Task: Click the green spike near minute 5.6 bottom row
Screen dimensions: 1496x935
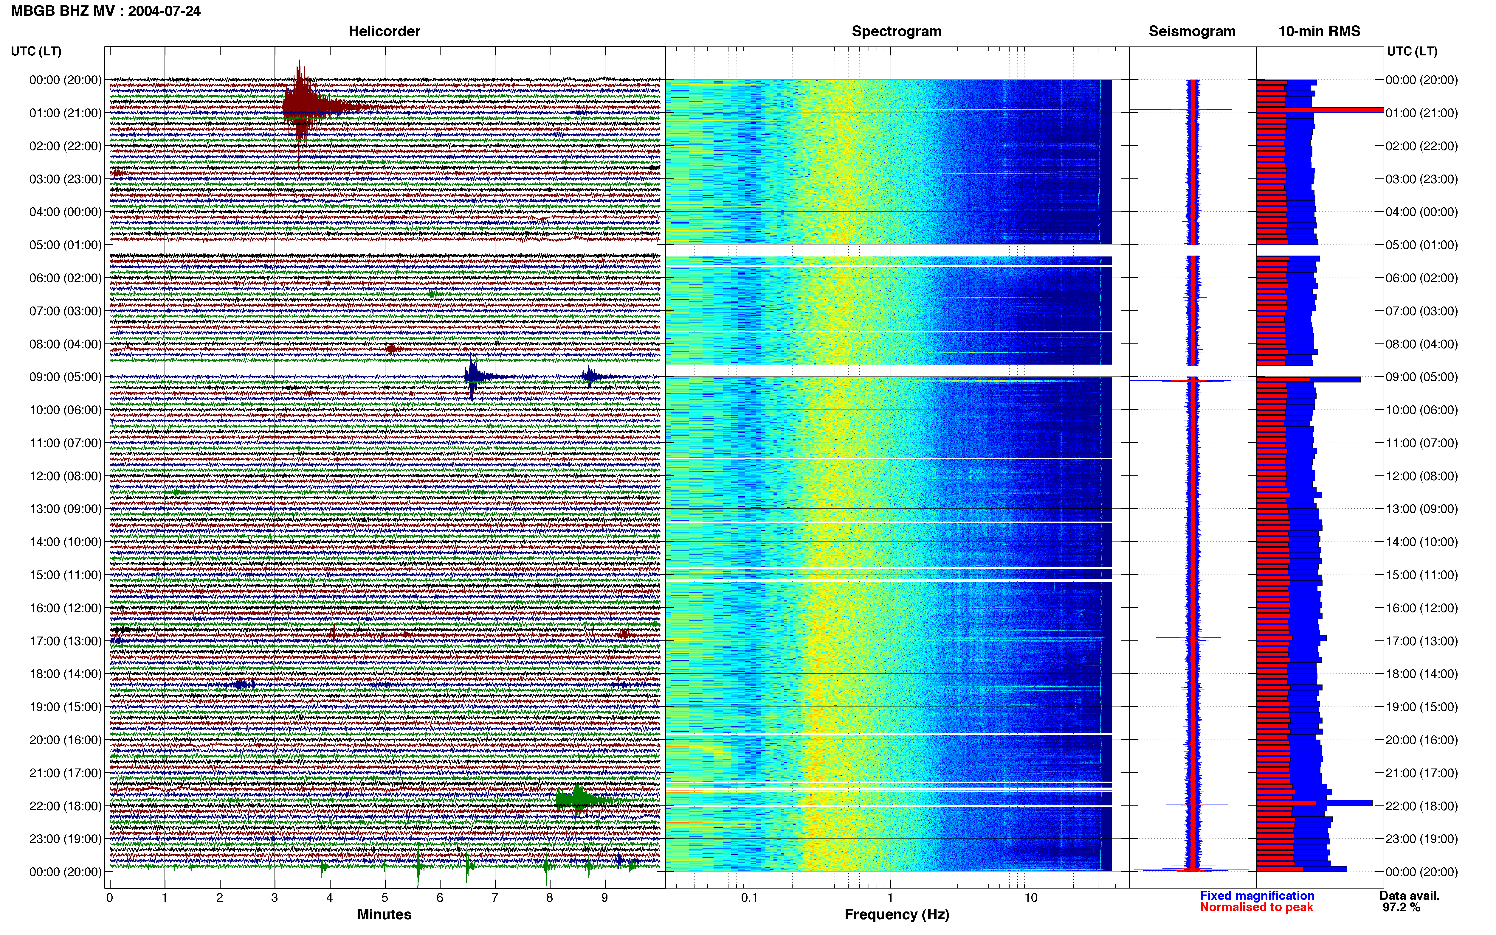Action: tap(418, 866)
